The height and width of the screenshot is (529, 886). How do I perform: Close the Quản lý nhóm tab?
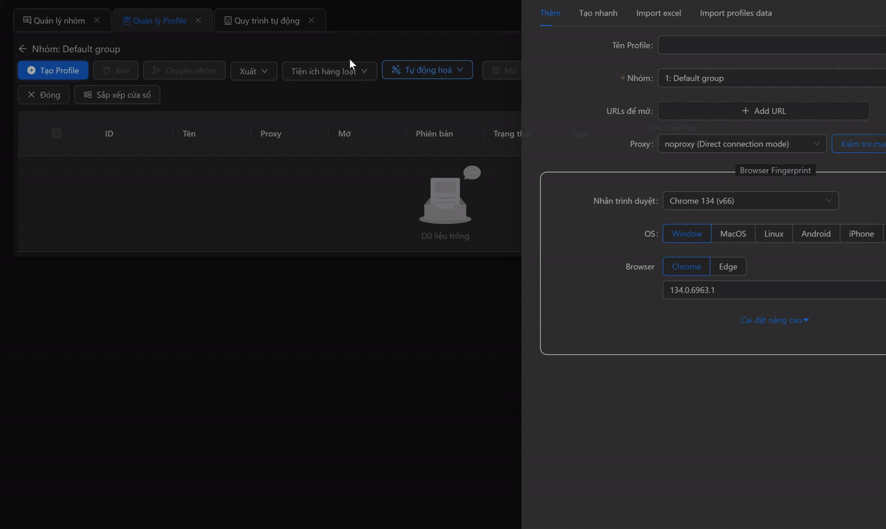point(97,21)
